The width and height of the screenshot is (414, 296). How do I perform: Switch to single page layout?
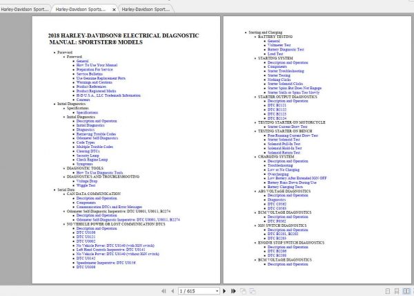click(388, 291)
